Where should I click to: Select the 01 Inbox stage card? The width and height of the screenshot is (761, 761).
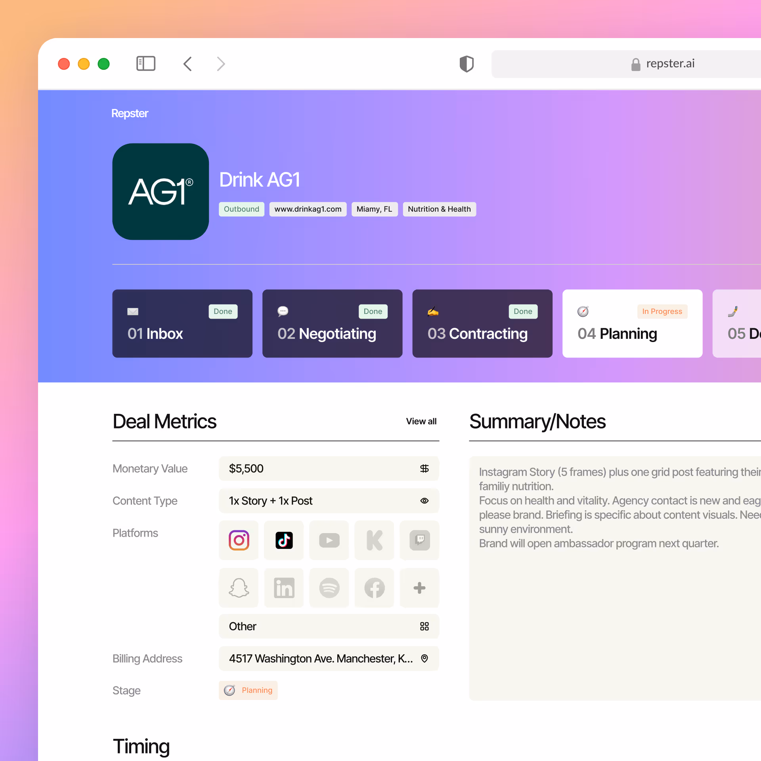click(x=182, y=323)
